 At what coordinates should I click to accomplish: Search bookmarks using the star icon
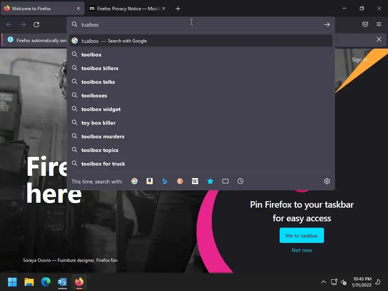[210, 181]
